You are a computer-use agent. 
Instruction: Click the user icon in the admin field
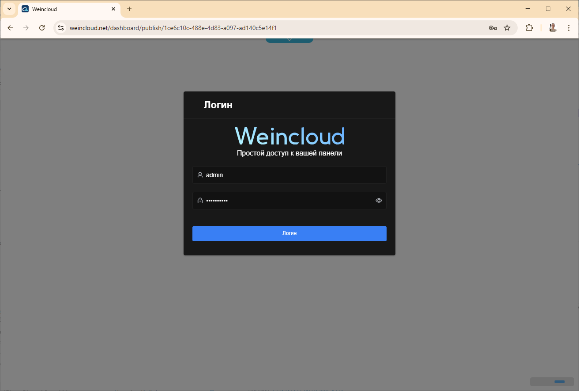[x=200, y=175]
